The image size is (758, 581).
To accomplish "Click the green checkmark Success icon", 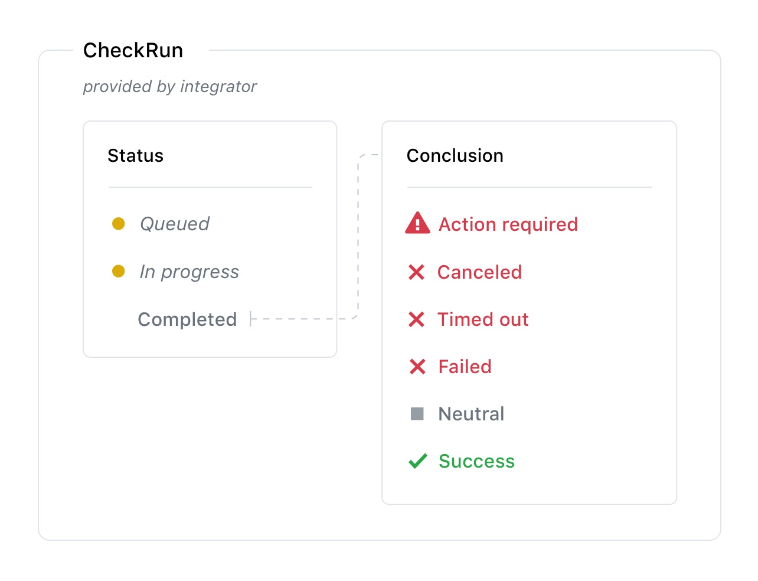I will click(417, 461).
